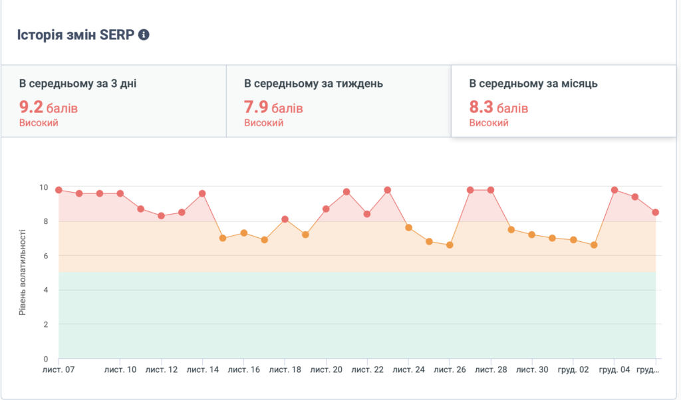
Task: Select the 'В середньому за 3 дні' tab
Action: [x=114, y=101]
